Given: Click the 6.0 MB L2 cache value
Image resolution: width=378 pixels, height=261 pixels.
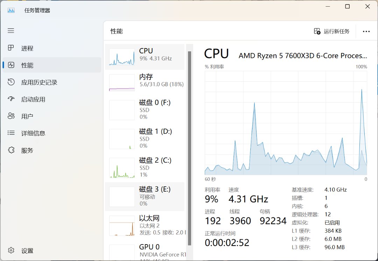Looking at the screenshot, I should tap(333, 239).
